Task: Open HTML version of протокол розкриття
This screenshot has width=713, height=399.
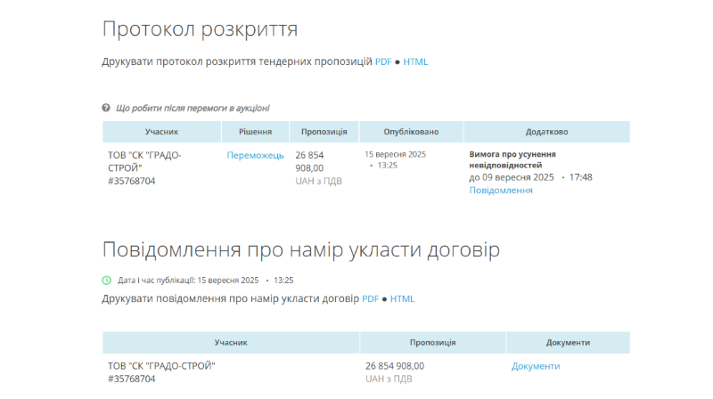Action: pos(415,62)
